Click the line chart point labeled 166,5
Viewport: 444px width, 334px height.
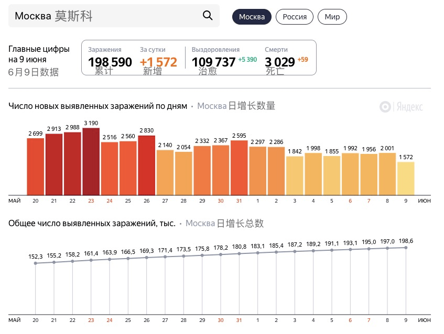point(128,259)
